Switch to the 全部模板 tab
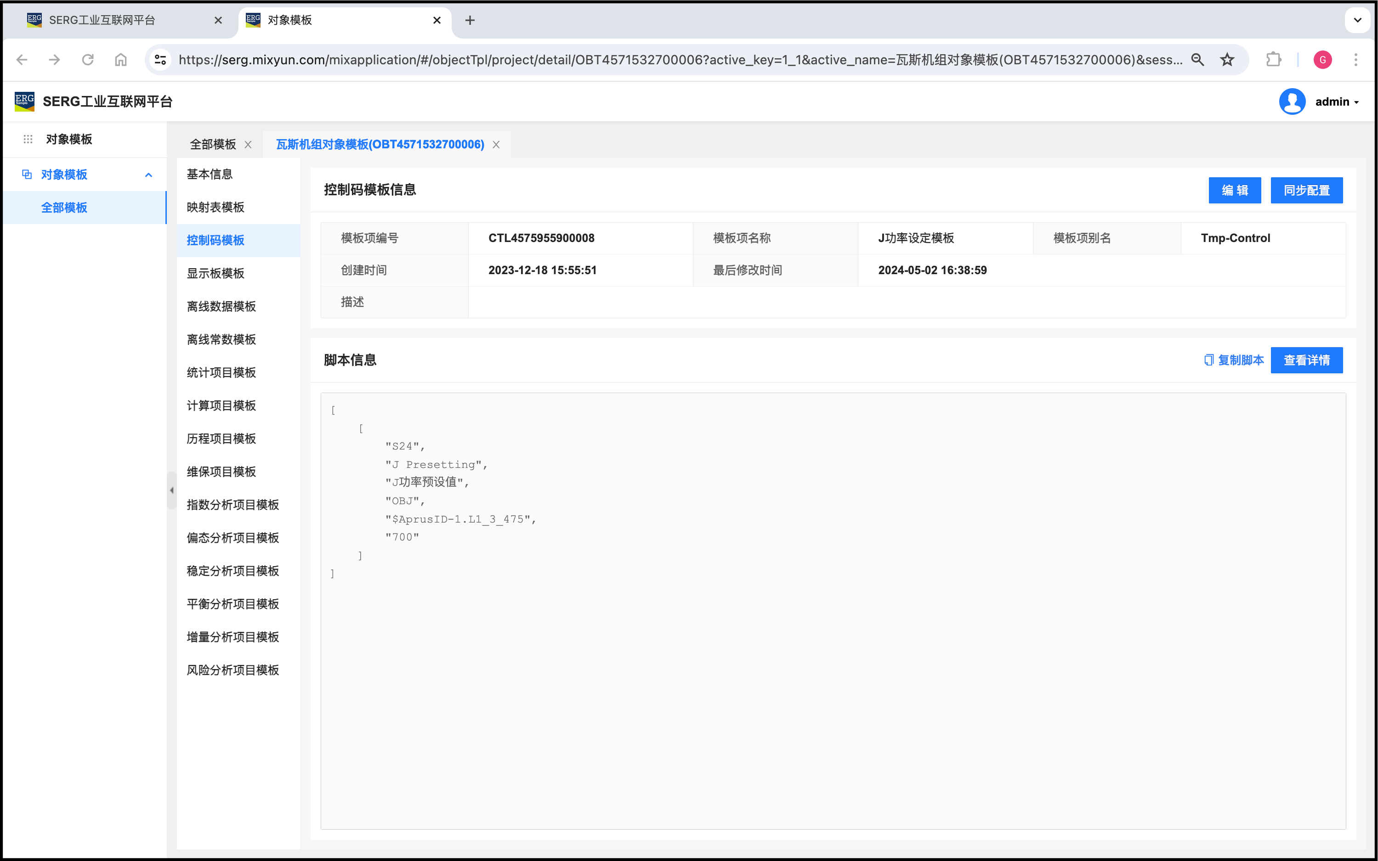 (213, 145)
